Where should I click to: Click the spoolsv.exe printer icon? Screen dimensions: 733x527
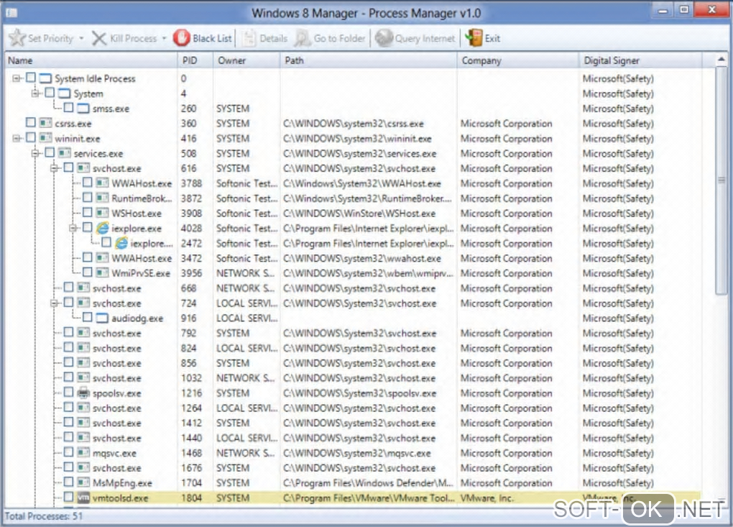pos(83,393)
